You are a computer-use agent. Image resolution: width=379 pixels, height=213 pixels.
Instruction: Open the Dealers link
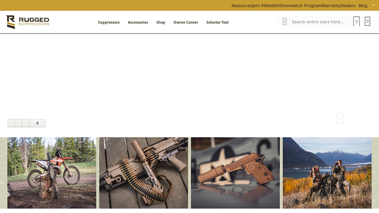tap(348, 6)
